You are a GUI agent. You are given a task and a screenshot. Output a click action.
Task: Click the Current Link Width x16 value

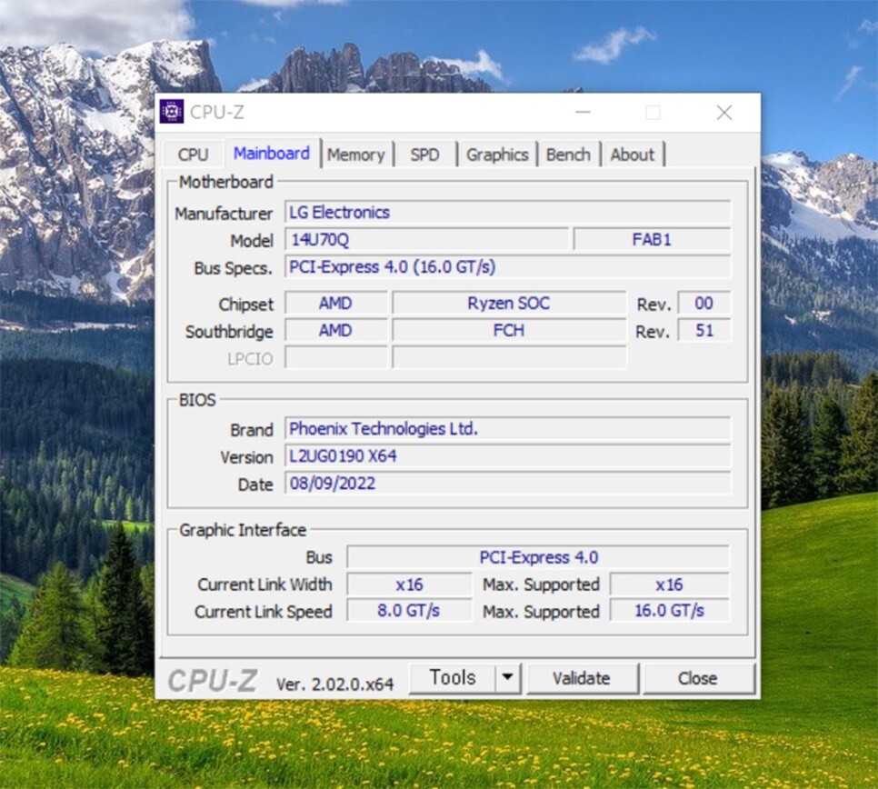coord(409,584)
